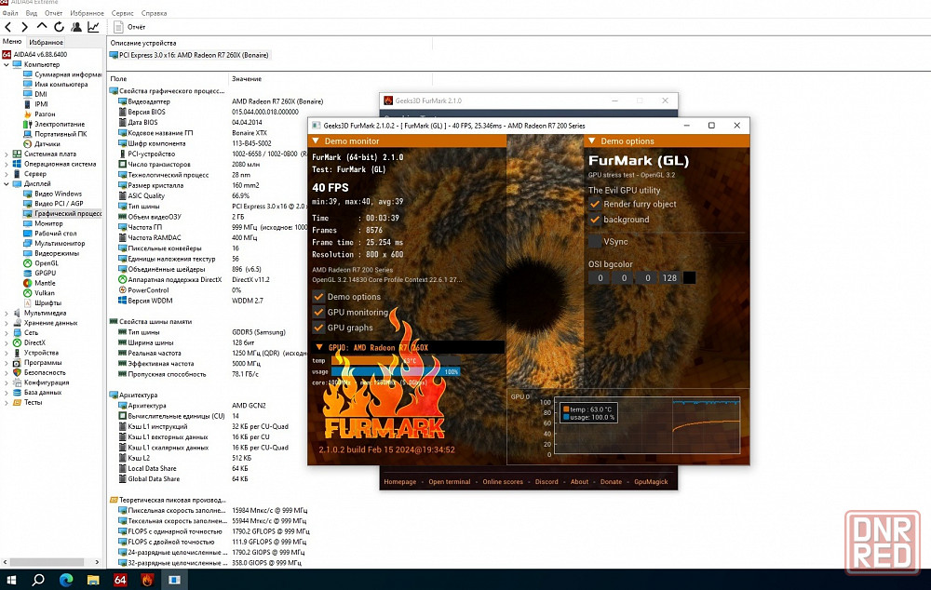Toggle the background checkbox in Demo options
The width and height of the screenshot is (931, 590).
pyautogui.click(x=594, y=220)
